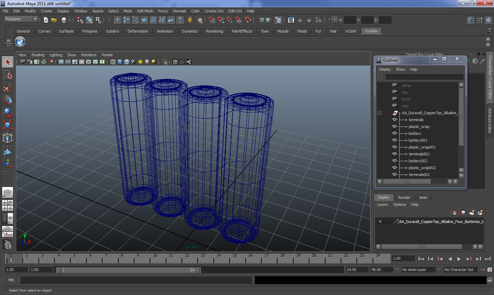Select terminals in the Outliner
This screenshot has width=494, height=295.
pyautogui.click(x=416, y=120)
